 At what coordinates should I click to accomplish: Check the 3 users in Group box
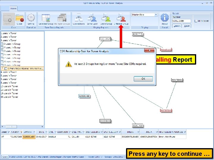click(x=2, y=44)
